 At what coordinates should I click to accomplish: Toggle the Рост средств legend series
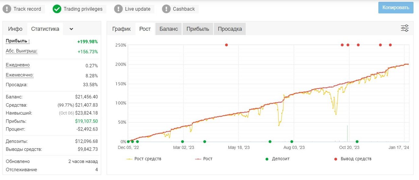click(x=144, y=159)
